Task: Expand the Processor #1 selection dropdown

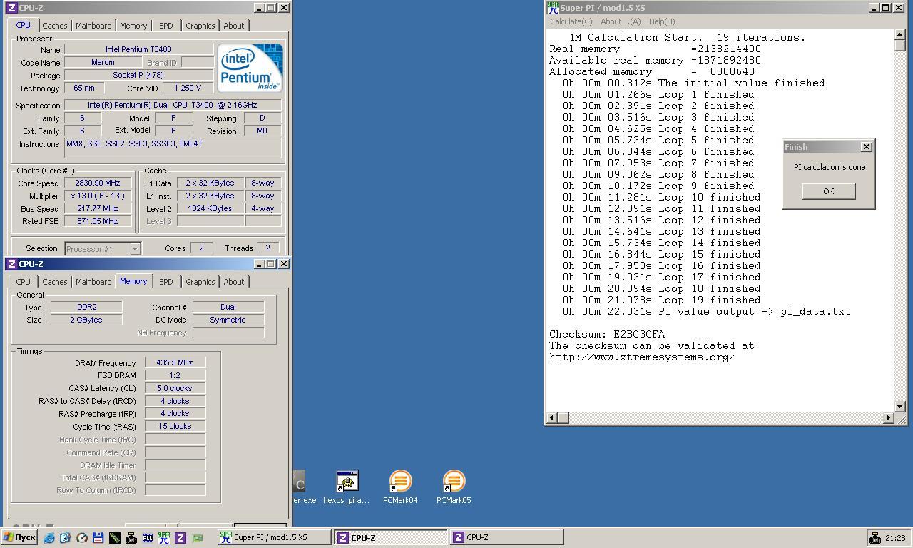Action: (x=135, y=248)
